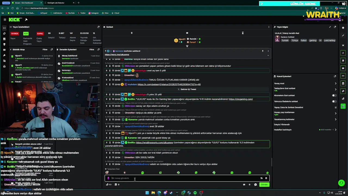Pop out the Yayın bilgisi panel

coord(335,27)
